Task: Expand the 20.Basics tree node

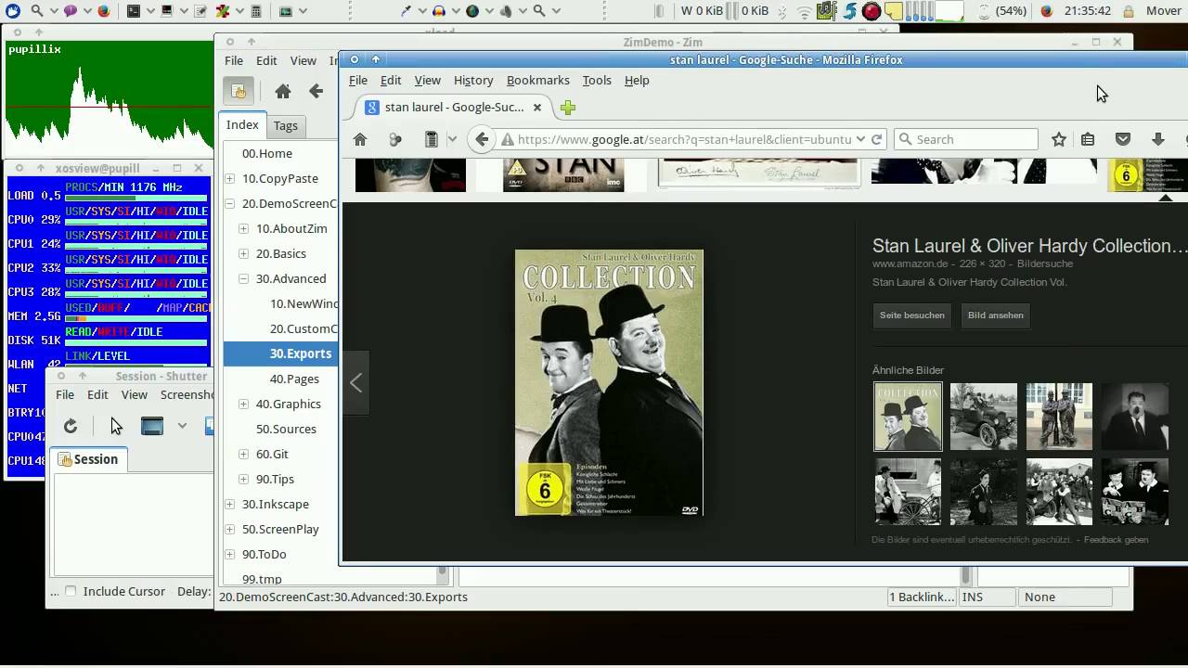Action: pyautogui.click(x=243, y=253)
